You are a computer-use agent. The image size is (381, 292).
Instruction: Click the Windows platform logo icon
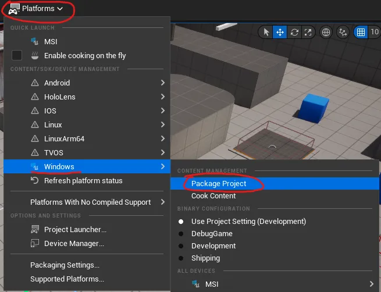(x=34, y=166)
